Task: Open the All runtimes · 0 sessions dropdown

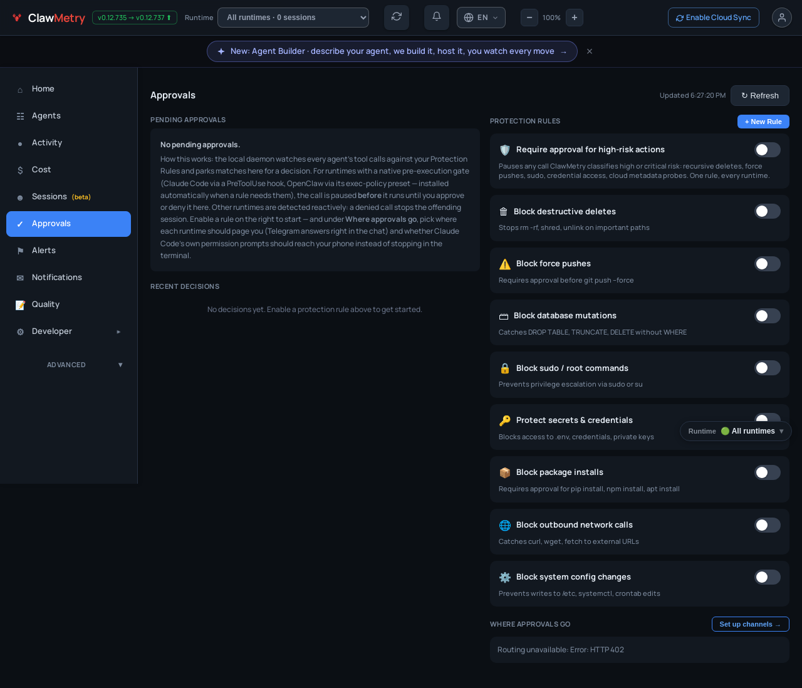Action: click(x=293, y=18)
